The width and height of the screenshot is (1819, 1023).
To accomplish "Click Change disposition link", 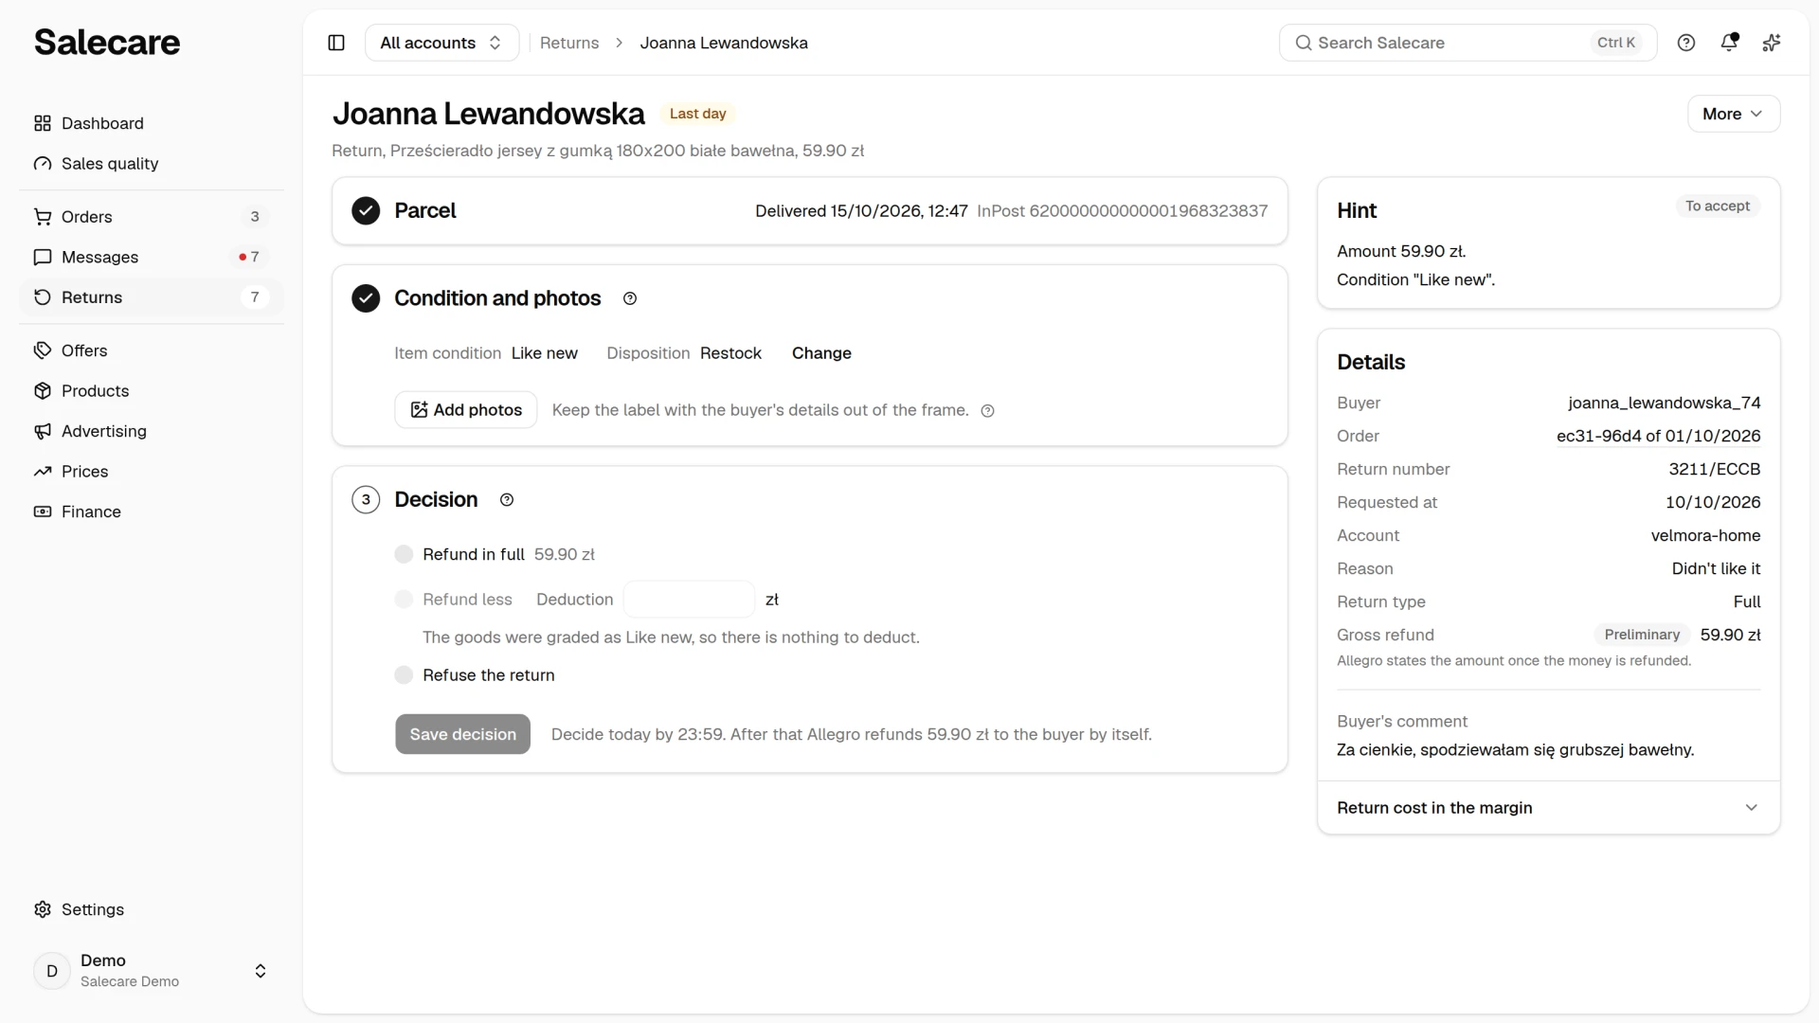I will [821, 353].
